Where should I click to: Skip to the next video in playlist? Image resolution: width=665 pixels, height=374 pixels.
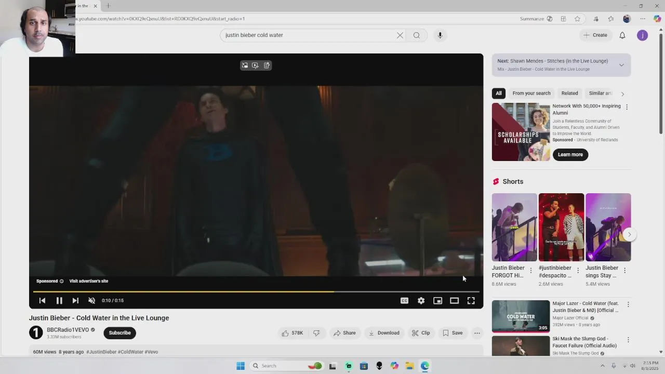pyautogui.click(x=75, y=300)
